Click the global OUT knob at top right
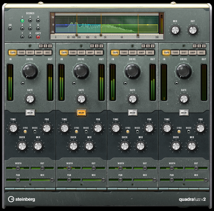Image resolution: width=214 pixels, height=211 pixels. (x=193, y=30)
